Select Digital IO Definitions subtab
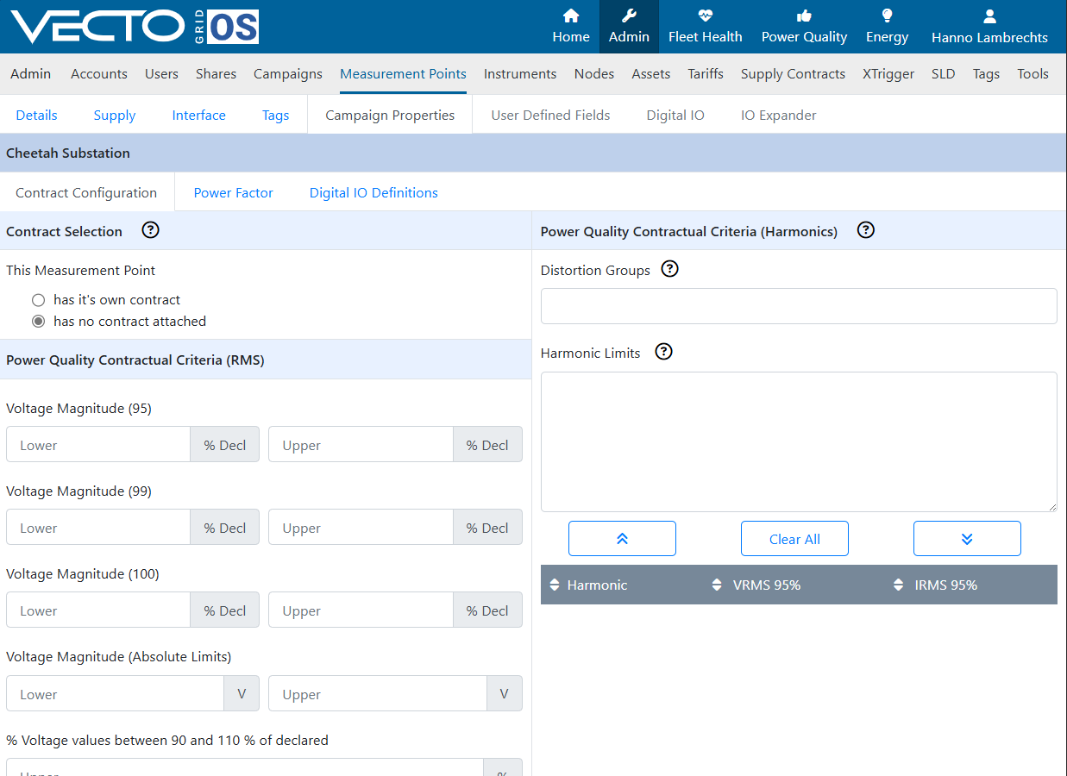Screen dimensions: 1067x776 pyautogui.click(x=373, y=192)
